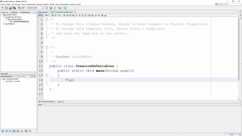Click the main breadcrumb below the editor
Viewport: 242px width, 136px height.
pos(61,102)
